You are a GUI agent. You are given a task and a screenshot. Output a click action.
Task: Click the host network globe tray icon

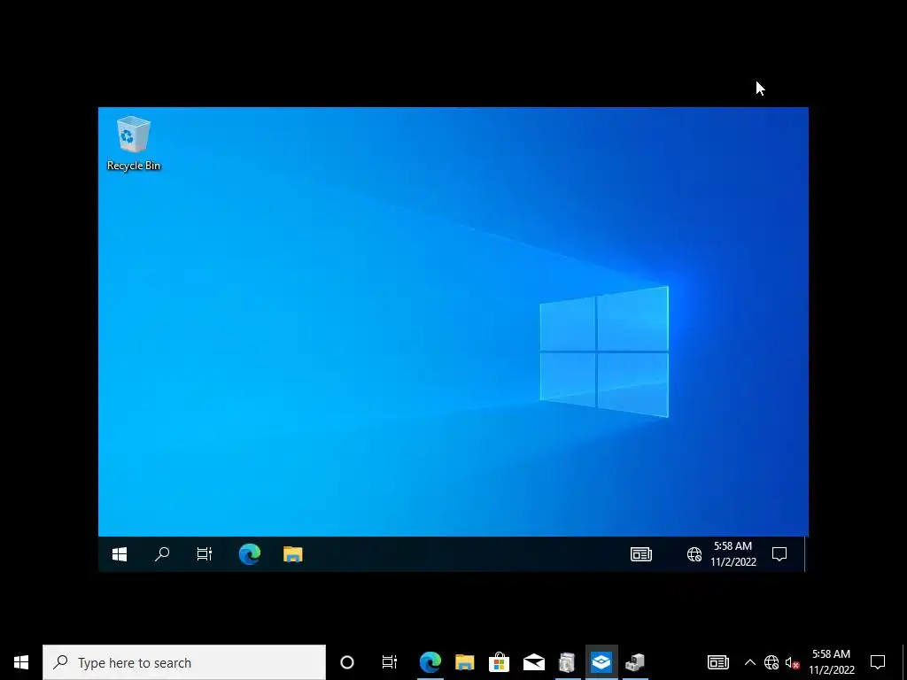[771, 662]
